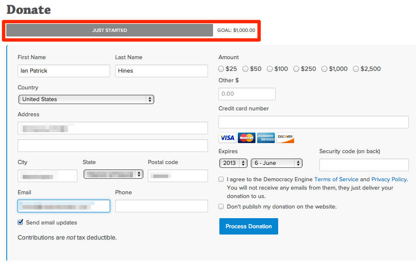Open the Terms of Service link
Image resolution: width=416 pixels, height=266 pixels.
click(336, 180)
